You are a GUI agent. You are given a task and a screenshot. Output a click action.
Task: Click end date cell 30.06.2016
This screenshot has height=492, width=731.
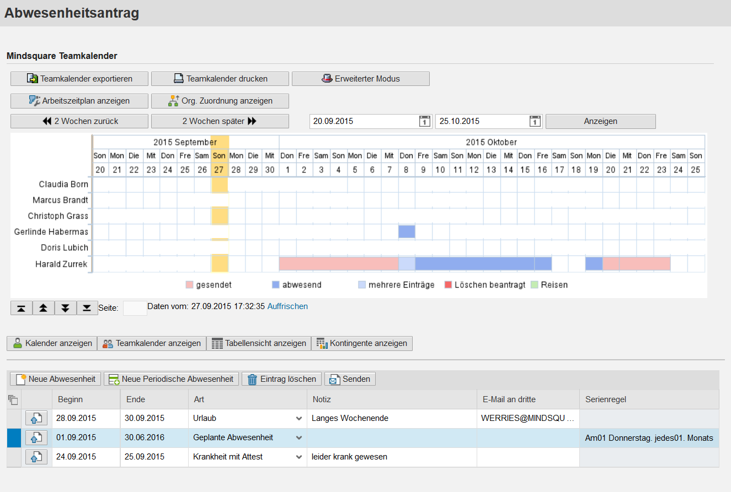point(154,438)
